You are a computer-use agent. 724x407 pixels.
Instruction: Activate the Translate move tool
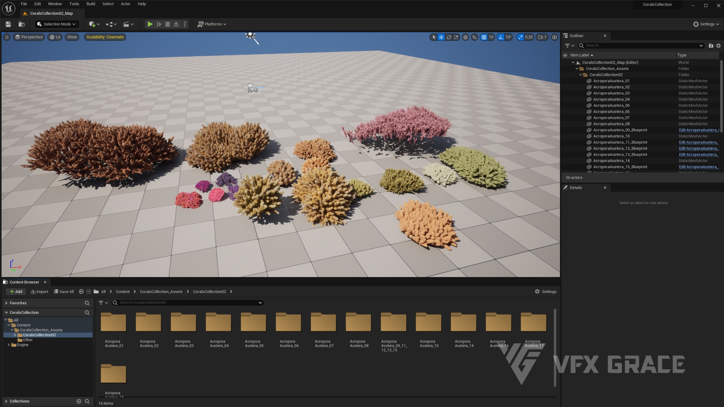[441, 37]
